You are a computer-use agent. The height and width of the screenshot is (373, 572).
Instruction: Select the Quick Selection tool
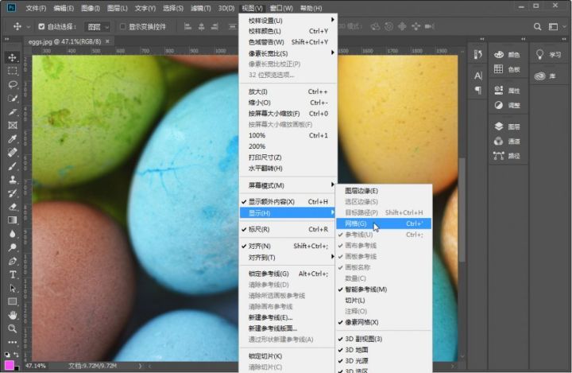point(13,99)
